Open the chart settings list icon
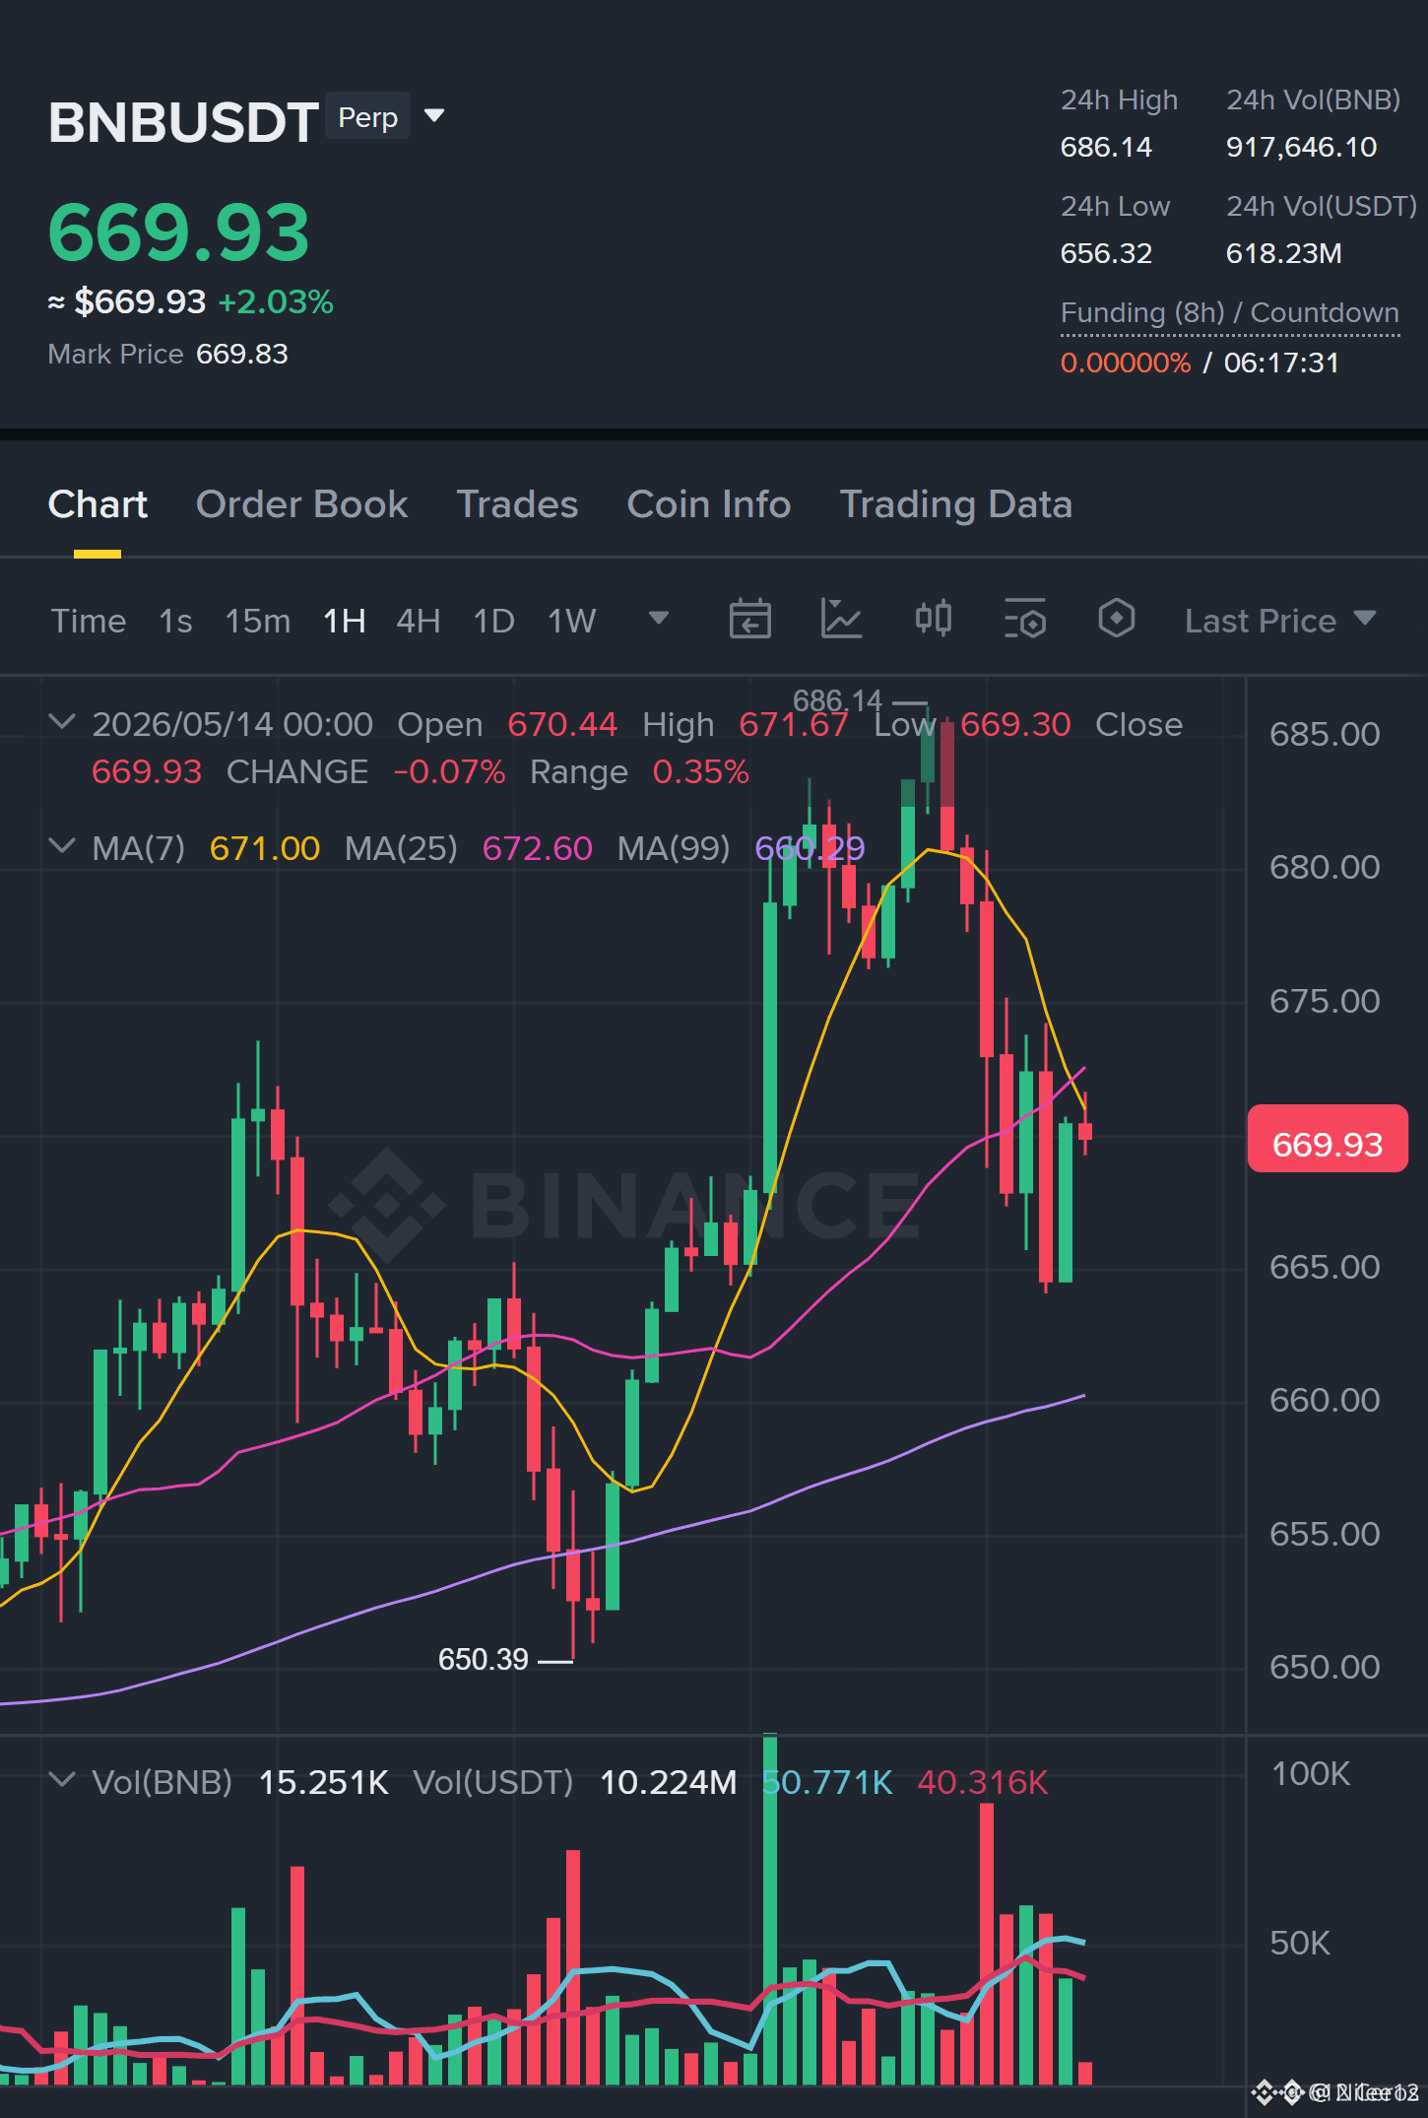This screenshot has width=1428, height=2118. (x=1024, y=620)
